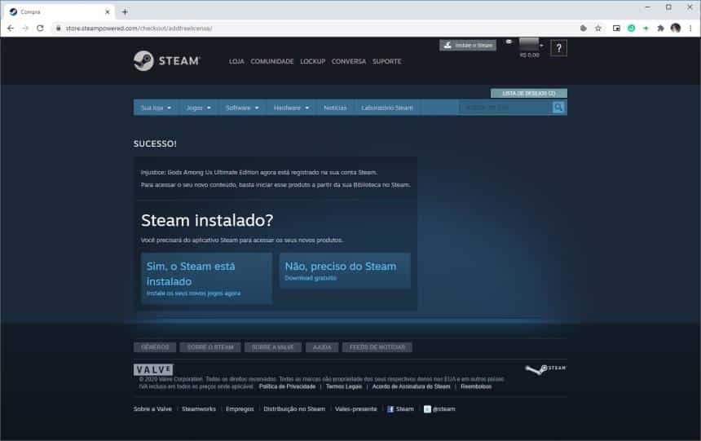Click the picture-in-picture extension icon
This screenshot has height=441, width=701.
point(616,29)
